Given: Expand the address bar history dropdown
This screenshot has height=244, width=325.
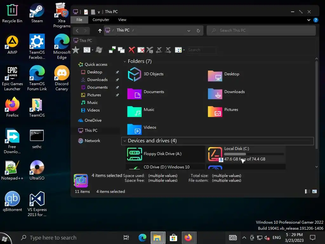Looking at the screenshot, I should (189, 31).
